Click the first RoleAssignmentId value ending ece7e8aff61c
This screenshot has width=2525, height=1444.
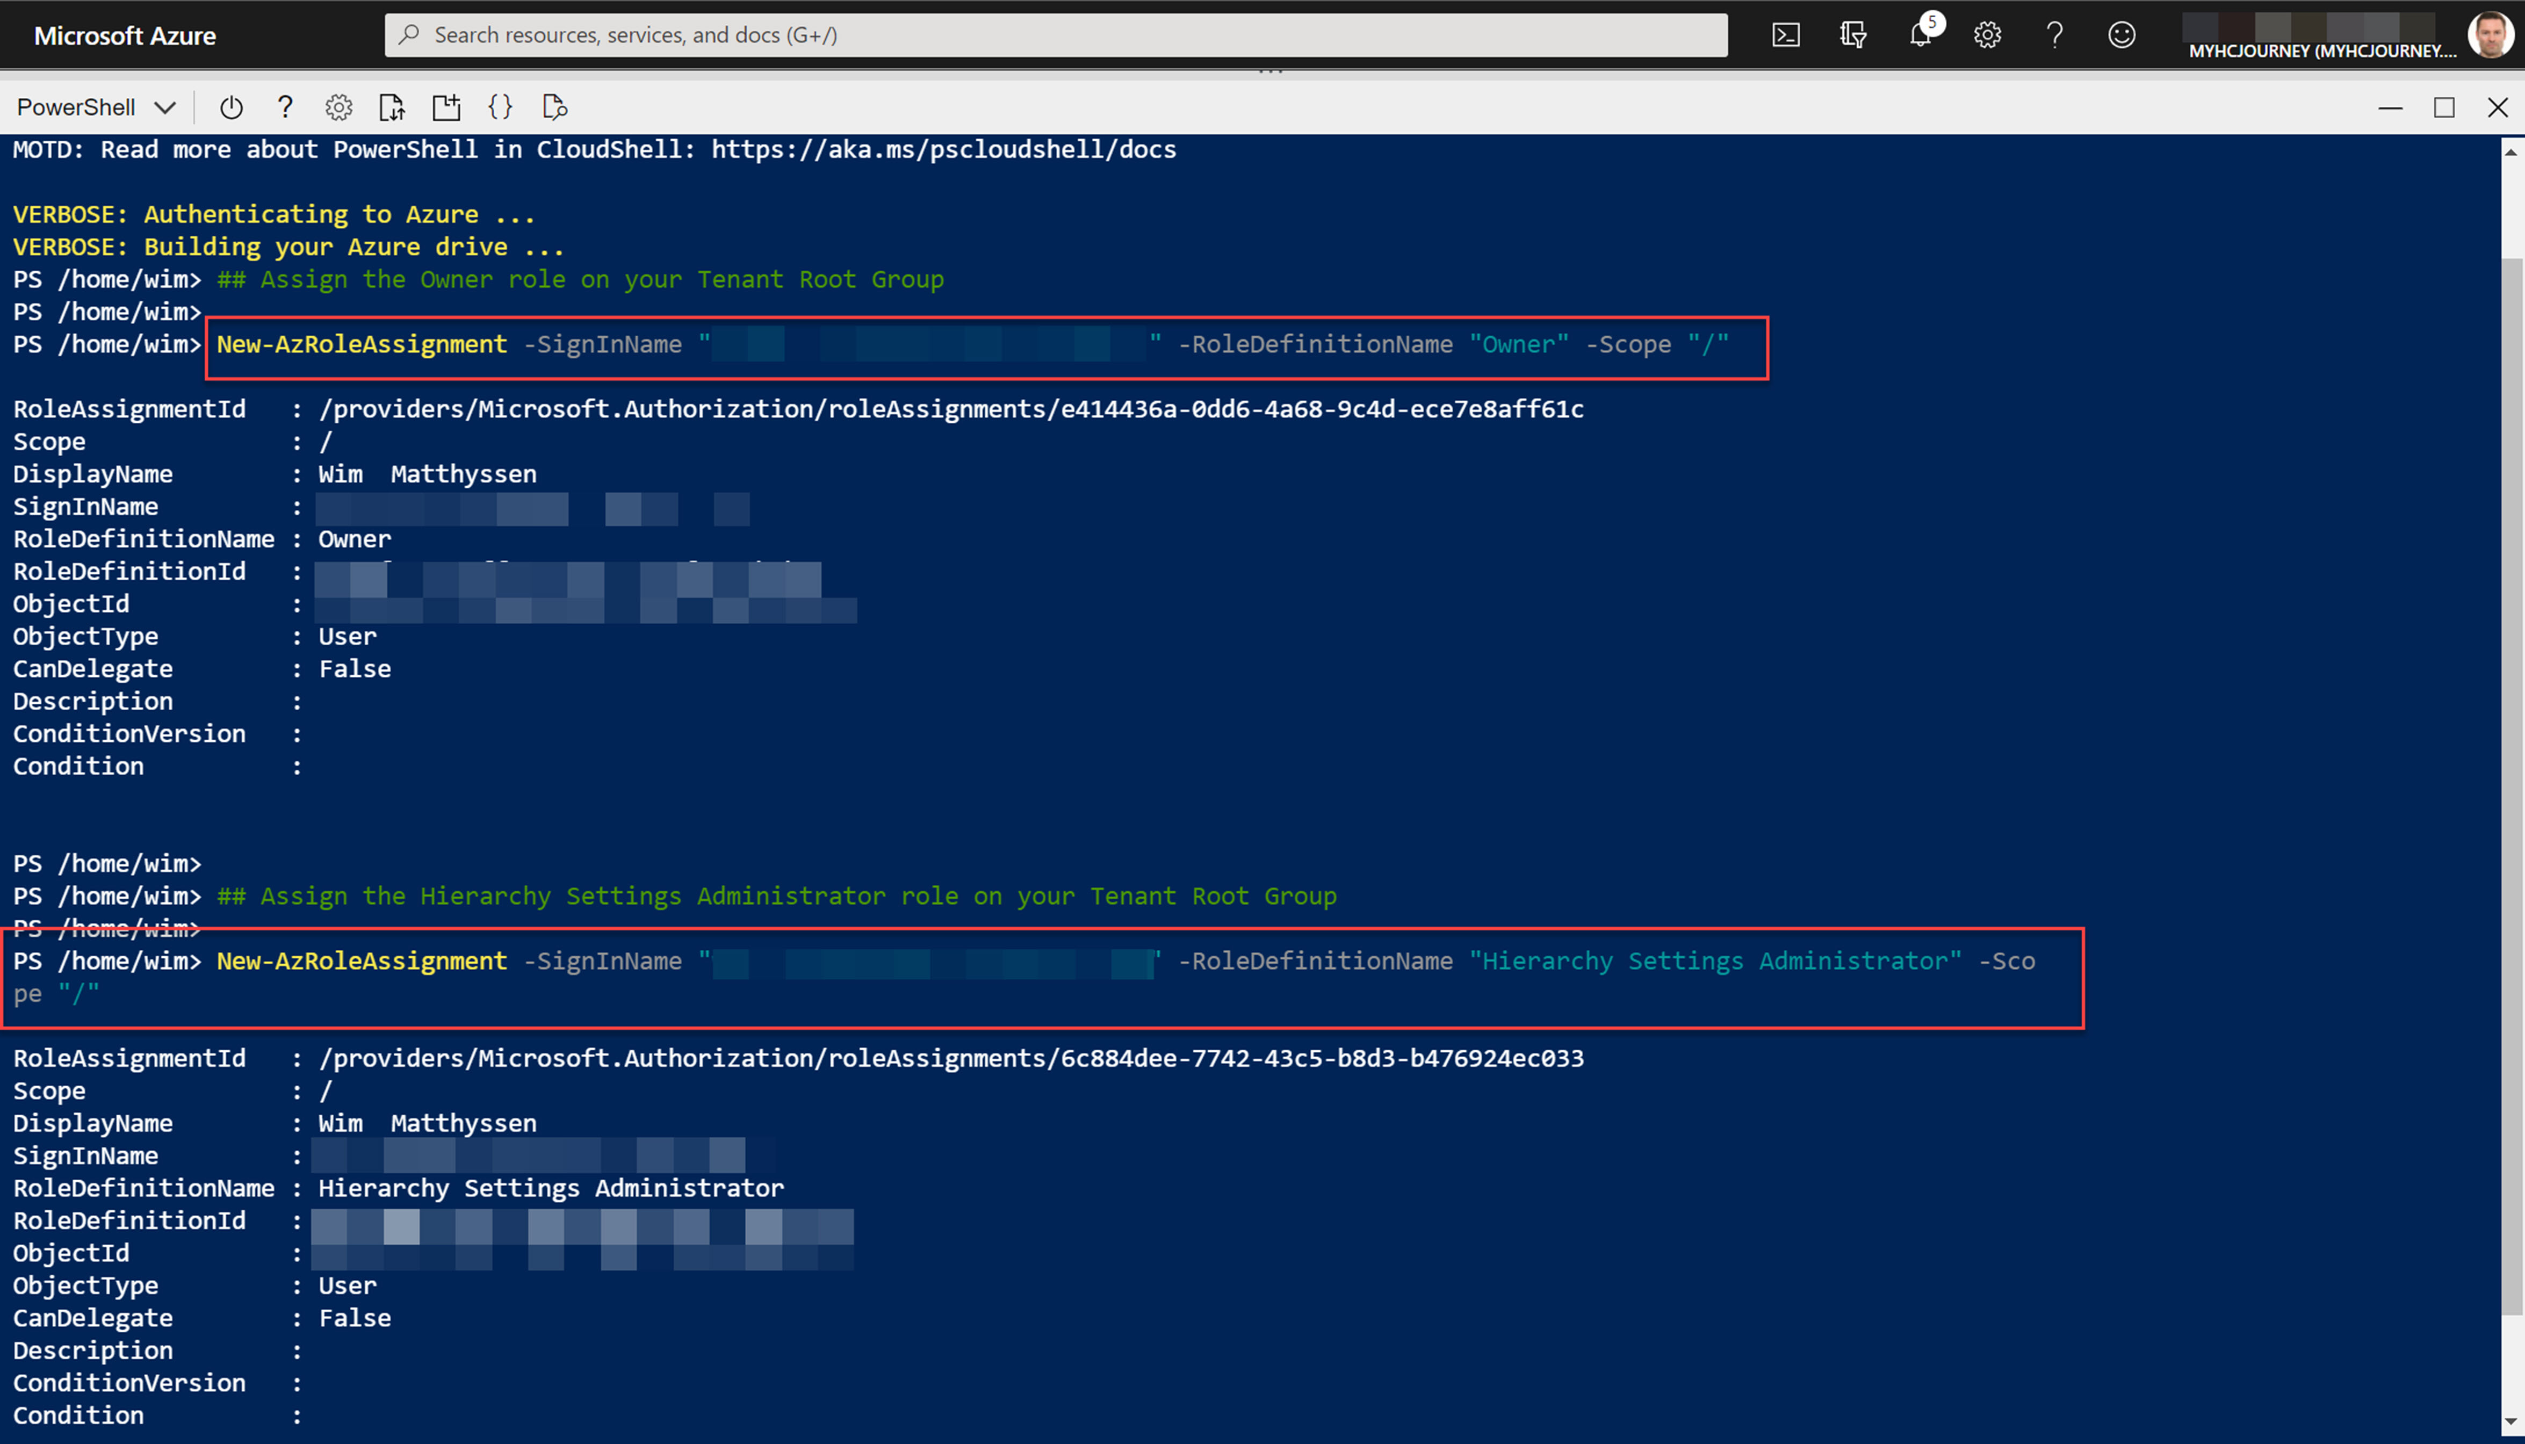[x=951, y=409]
